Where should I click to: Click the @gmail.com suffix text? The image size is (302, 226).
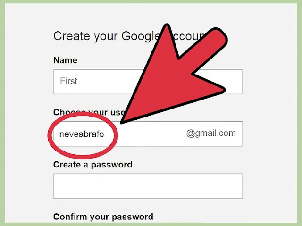[x=211, y=134]
